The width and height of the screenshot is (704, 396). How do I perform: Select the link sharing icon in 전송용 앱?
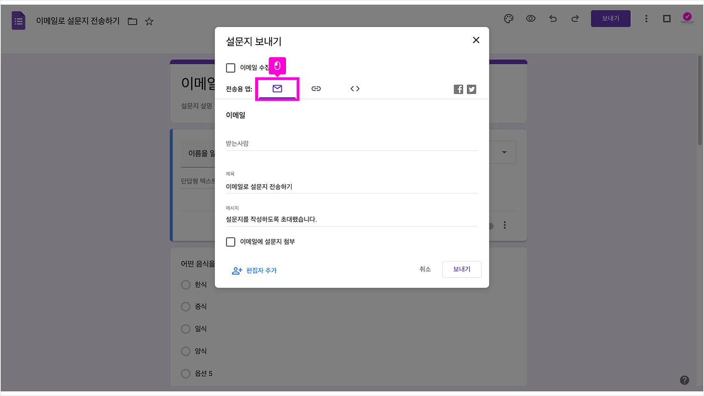pos(316,88)
